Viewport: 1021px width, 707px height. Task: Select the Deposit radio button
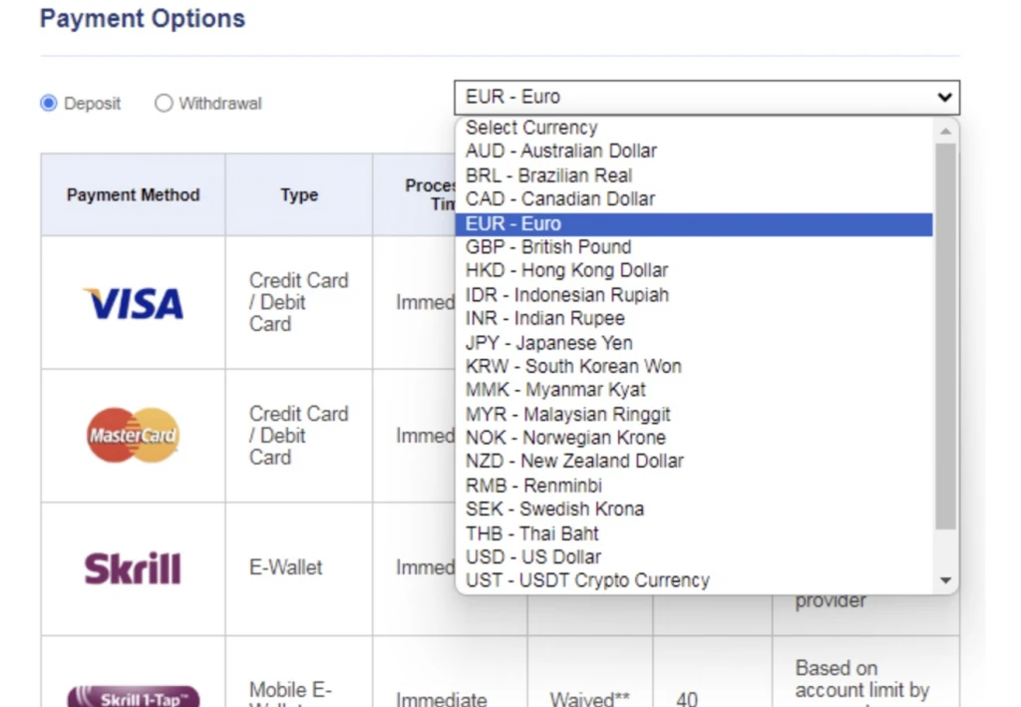click(49, 104)
